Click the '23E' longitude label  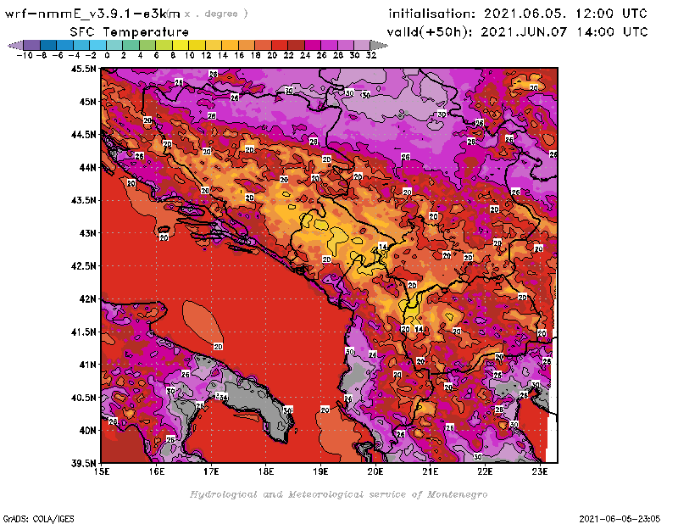point(540,471)
